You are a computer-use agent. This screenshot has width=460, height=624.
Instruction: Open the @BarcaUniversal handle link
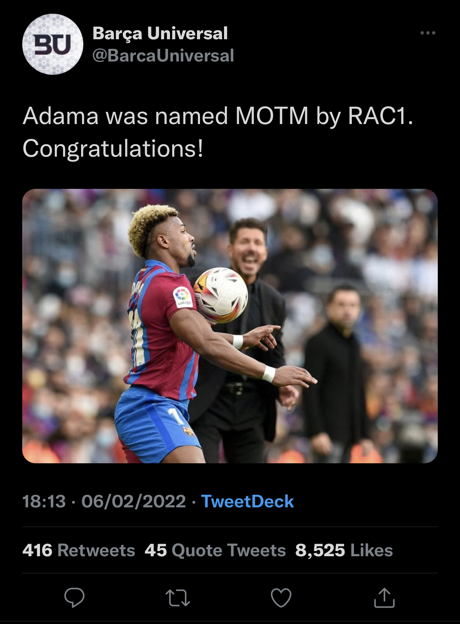(x=163, y=56)
